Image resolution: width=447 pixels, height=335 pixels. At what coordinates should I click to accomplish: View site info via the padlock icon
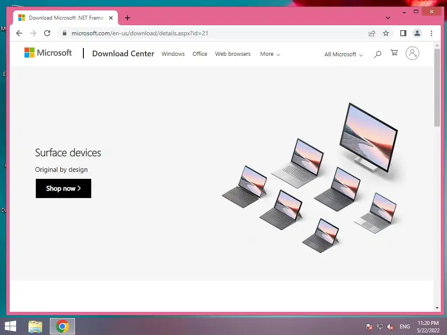tap(65, 33)
